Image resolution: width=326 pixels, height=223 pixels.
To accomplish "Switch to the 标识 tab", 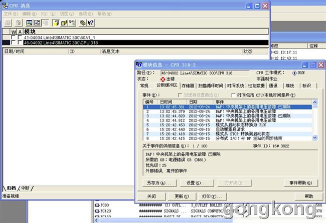I will [306, 85].
